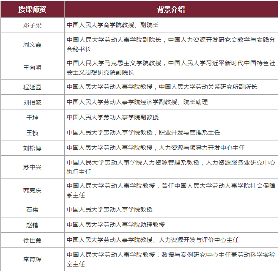
Task: Select the name 赵锴
Action: (32, 225)
